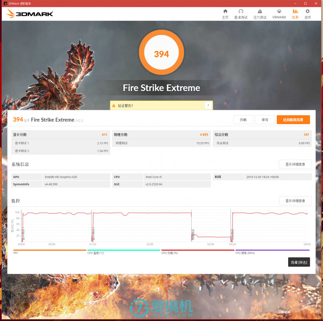This screenshot has width=323, height=321.
Task: Compare result online orange button
Action: 293,120
